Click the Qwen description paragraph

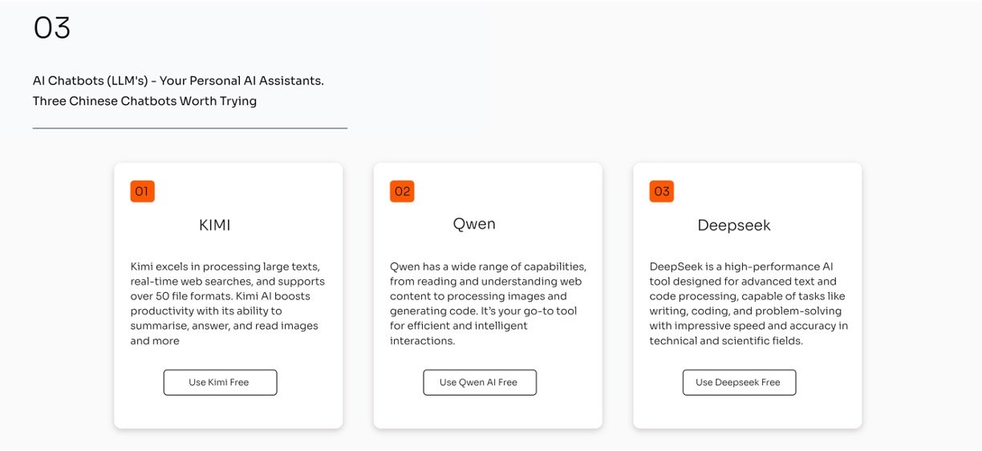coord(487,303)
